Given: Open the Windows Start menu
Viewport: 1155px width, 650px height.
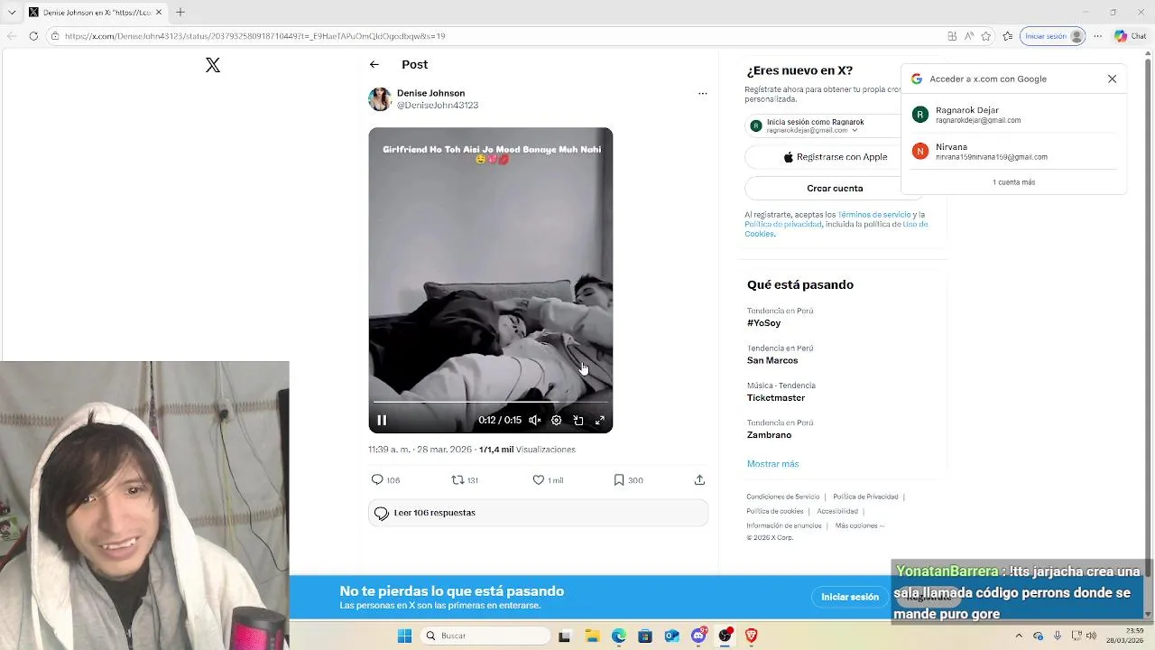Looking at the screenshot, I should click(x=404, y=636).
